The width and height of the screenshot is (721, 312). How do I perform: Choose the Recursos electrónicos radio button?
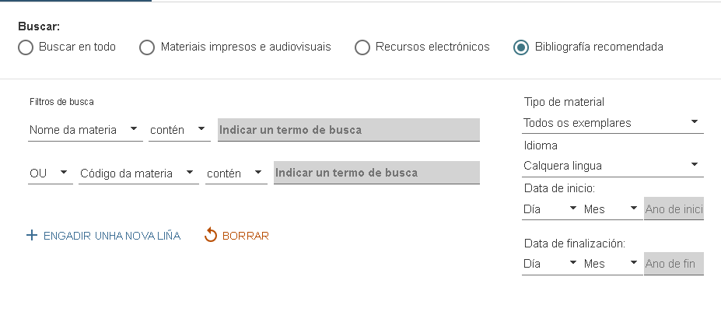362,47
